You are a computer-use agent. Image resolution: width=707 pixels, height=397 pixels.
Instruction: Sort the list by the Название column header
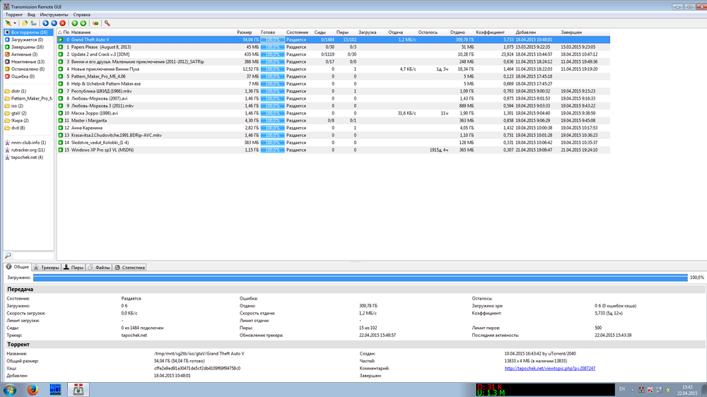[x=81, y=32]
